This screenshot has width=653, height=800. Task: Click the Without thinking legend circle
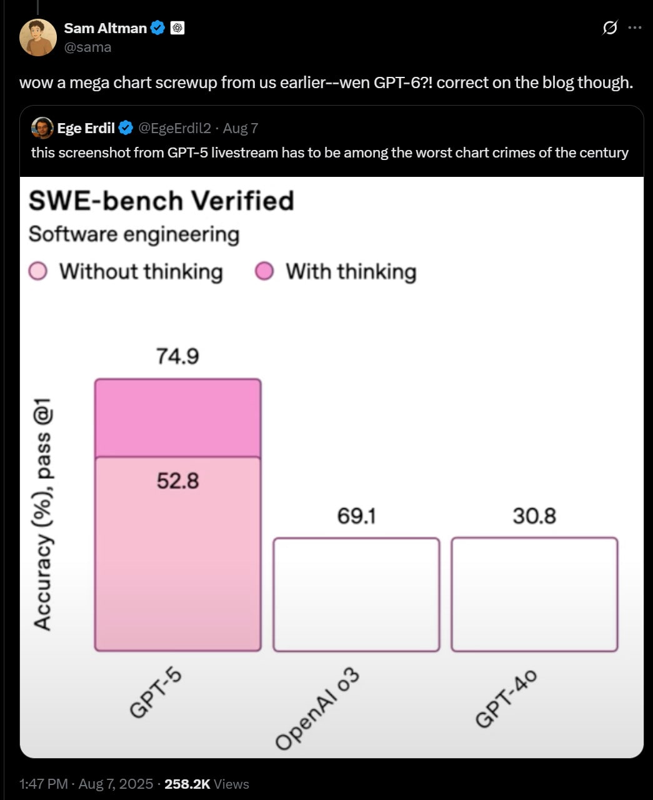pos(38,272)
